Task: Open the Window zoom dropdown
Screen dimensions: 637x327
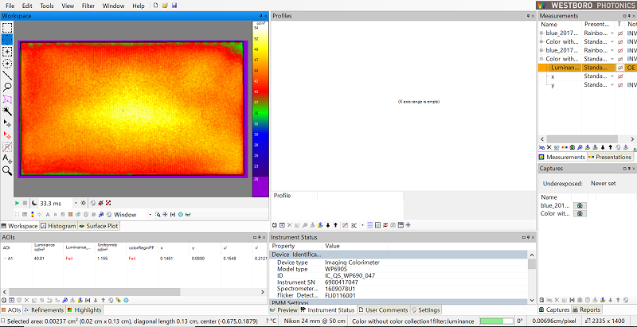Action: click(150, 215)
